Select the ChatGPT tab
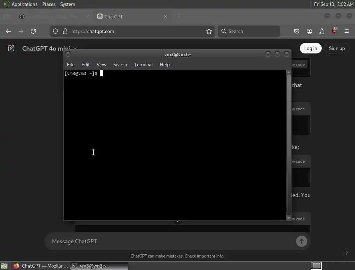 132,16
